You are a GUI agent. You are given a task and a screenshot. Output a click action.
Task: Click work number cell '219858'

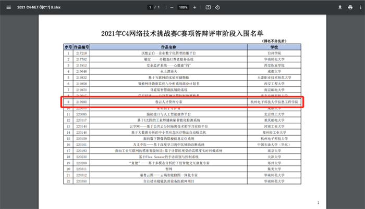(x=81, y=84)
